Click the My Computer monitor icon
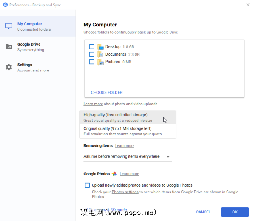The height and width of the screenshot is (221, 253). click(x=9, y=26)
